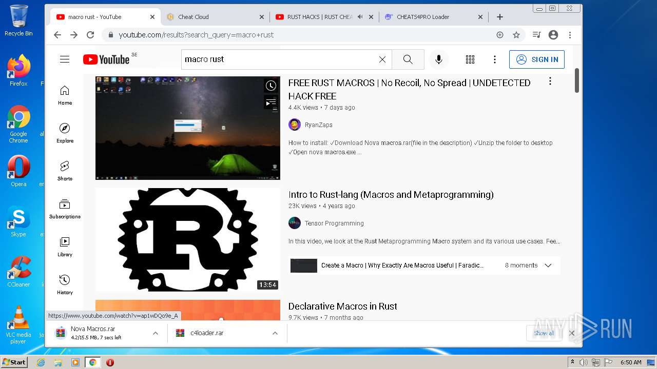This screenshot has width=657, height=369.
Task: Click the magnifier search button
Action: click(x=408, y=59)
